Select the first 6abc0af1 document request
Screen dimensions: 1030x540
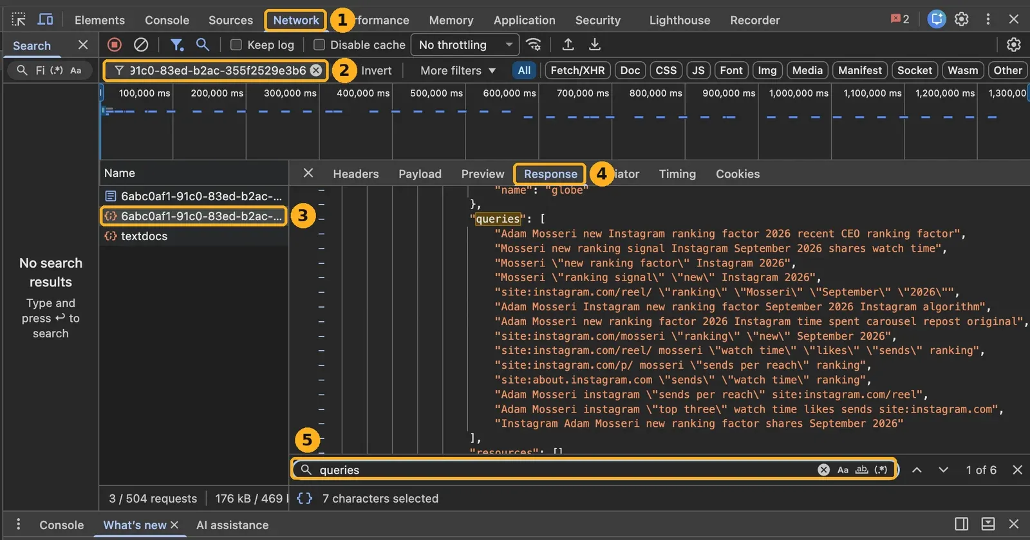(x=194, y=196)
